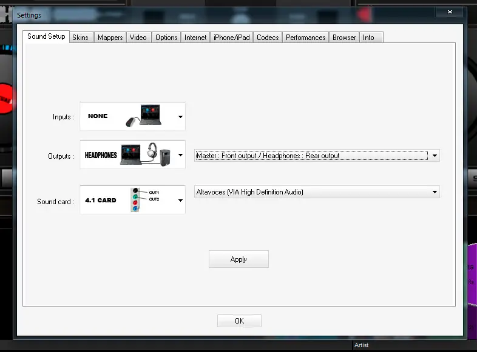The image size is (477, 352).
Task: Expand the Sound card 4.1 CARD dropdown arrow
Action: pos(180,201)
